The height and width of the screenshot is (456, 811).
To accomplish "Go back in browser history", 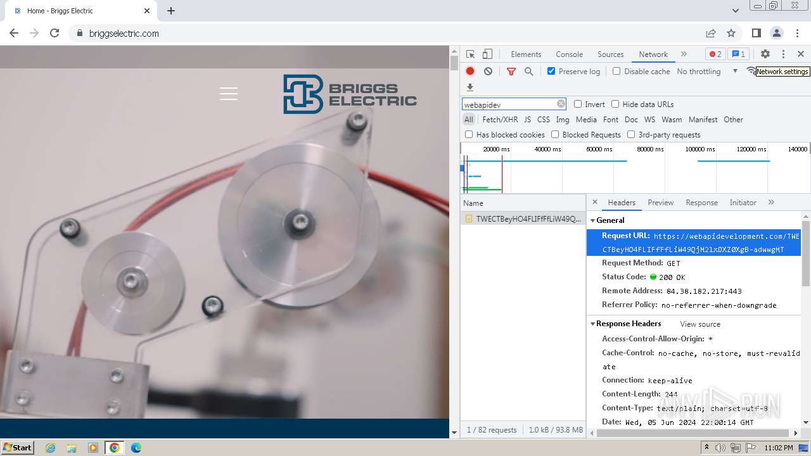I will [x=14, y=33].
